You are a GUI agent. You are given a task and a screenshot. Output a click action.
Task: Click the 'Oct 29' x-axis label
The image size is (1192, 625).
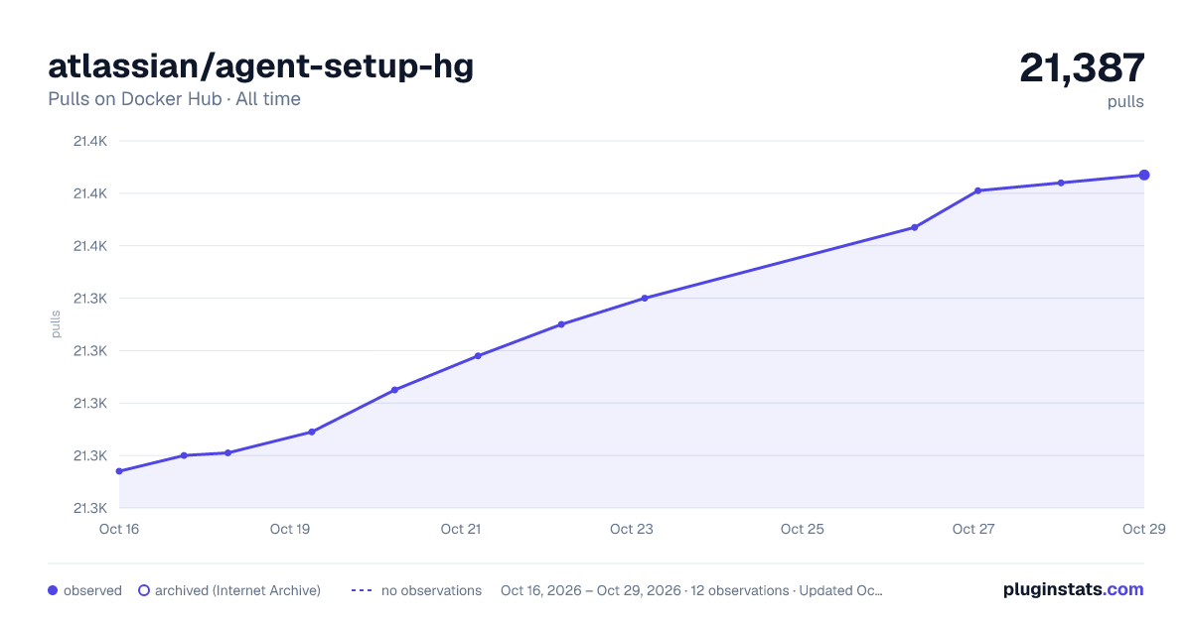point(1143,529)
